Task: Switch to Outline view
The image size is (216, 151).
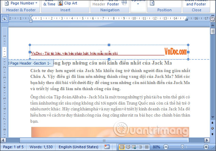Action: pos(140,147)
